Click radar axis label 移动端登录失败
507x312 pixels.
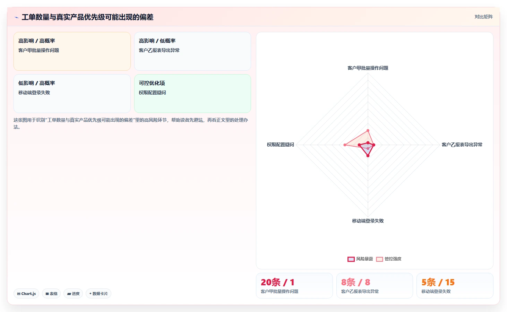coord(368,221)
